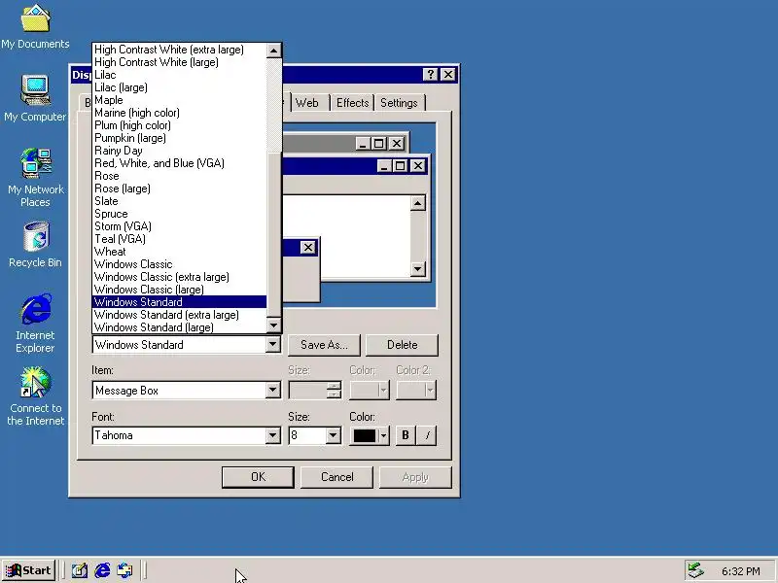Launch Internet Explorer from quick launch bar
Screen dimensions: 778x583
[102, 570]
